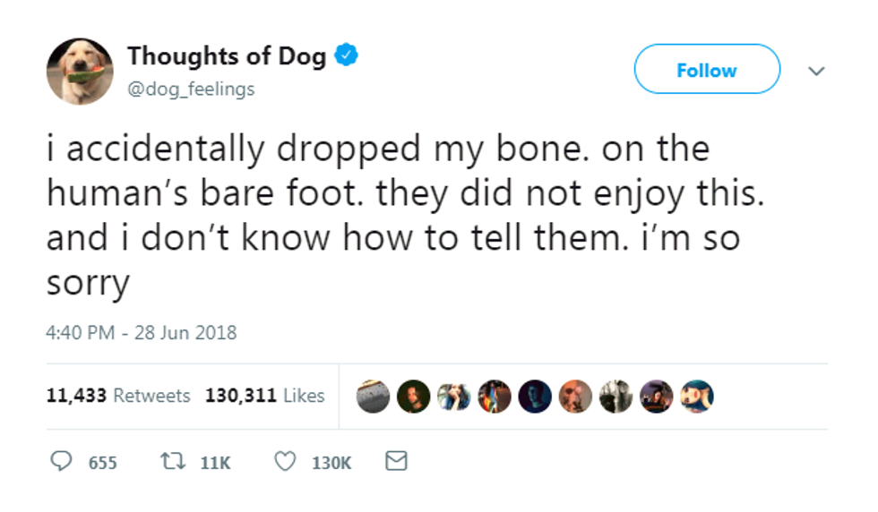Click the 655 reply count
This screenshot has width=878, height=512.
pyautogui.click(x=102, y=463)
